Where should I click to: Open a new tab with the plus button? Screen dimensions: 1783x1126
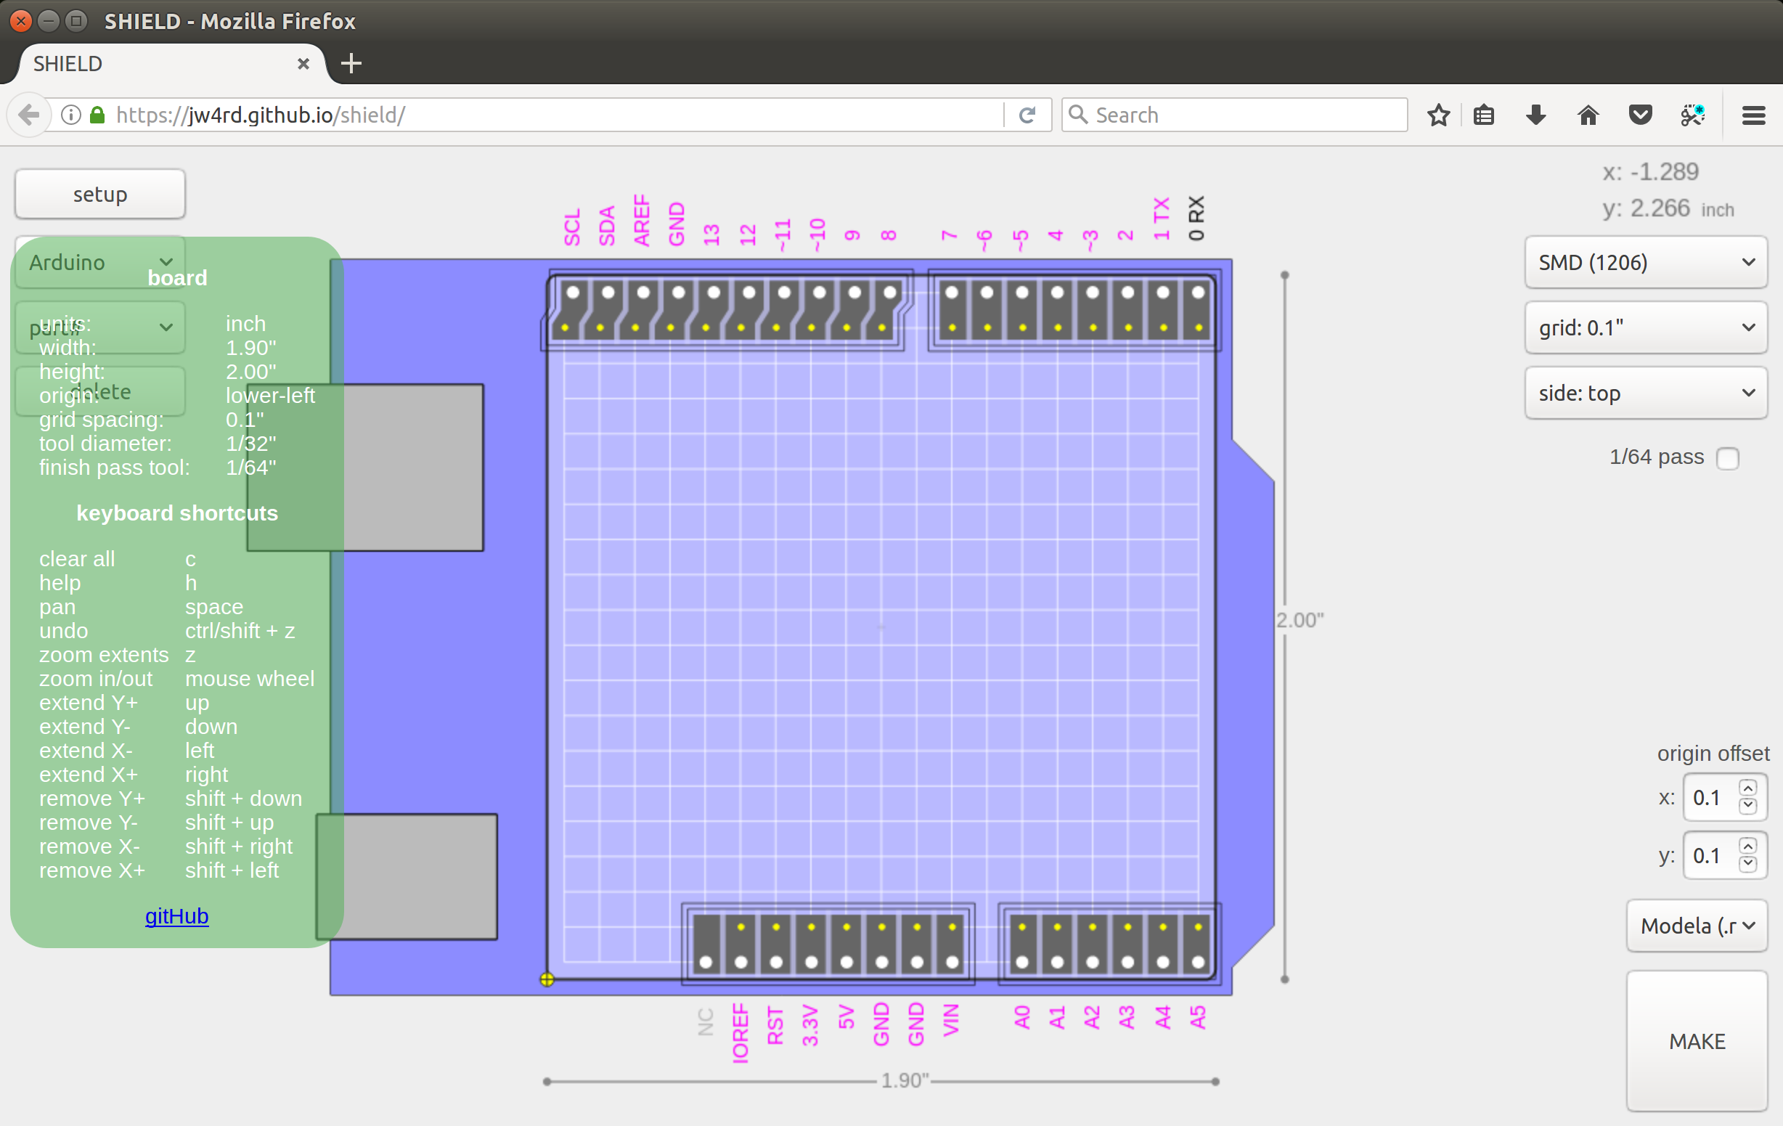[351, 64]
